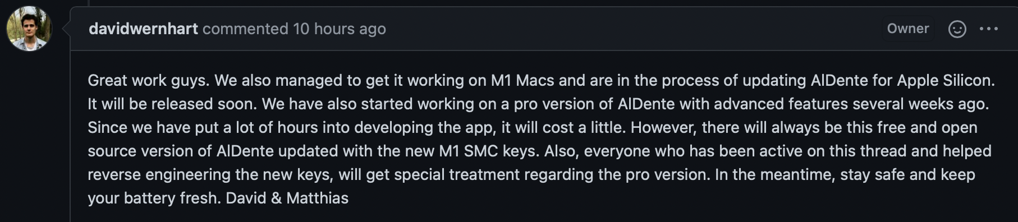The height and width of the screenshot is (222, 1018).
Task: Click the word 'commented' in the header
Action: point(245,29)
